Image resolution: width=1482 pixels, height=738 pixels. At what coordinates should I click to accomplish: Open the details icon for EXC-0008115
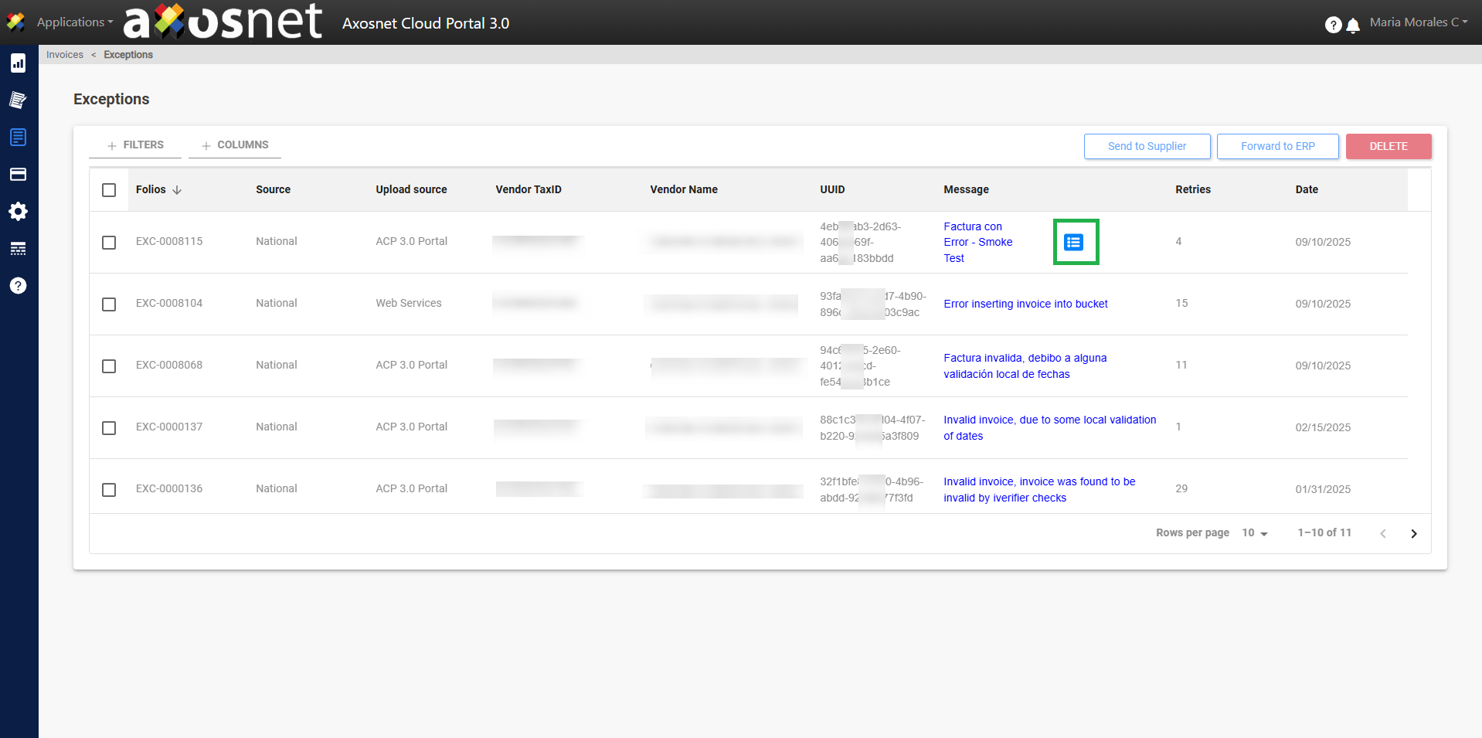[1073, 242]
